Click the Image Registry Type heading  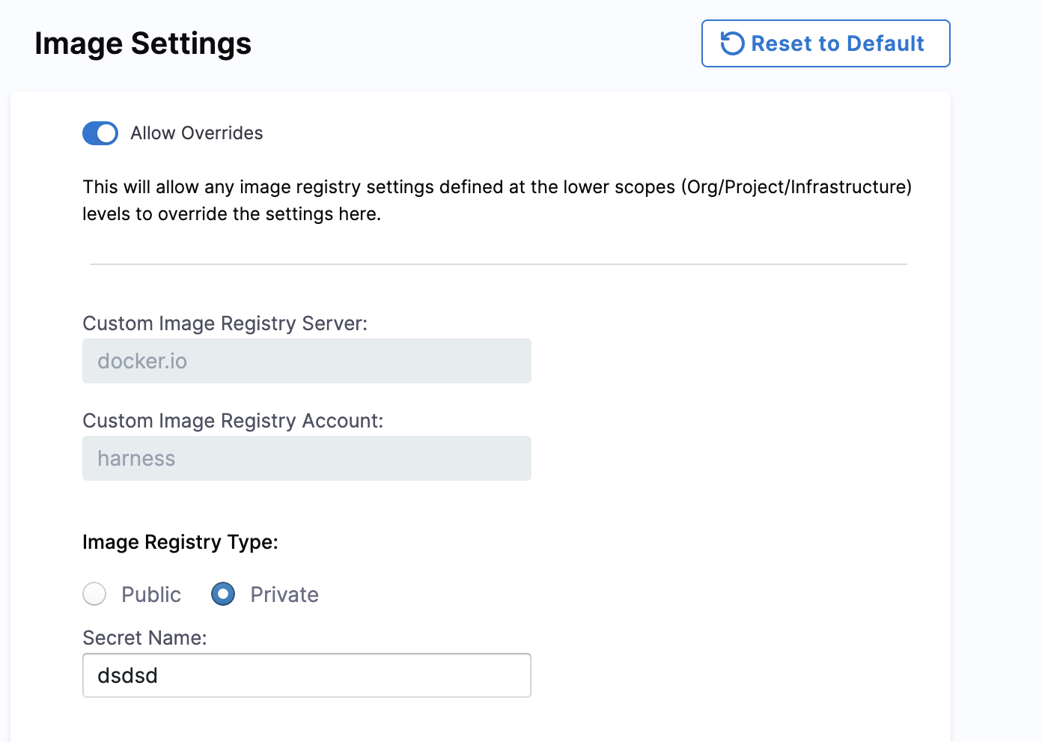[180, 542]
